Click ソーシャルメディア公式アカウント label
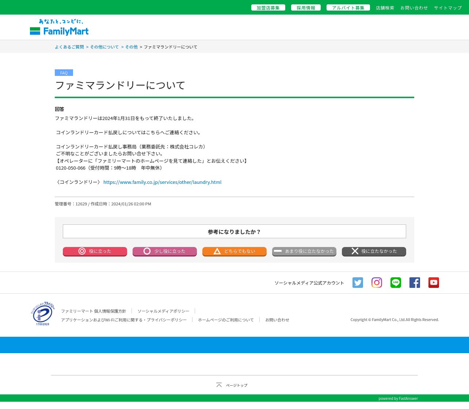Image resolution: width=469 pixels, height=409 pixels. 309,283
